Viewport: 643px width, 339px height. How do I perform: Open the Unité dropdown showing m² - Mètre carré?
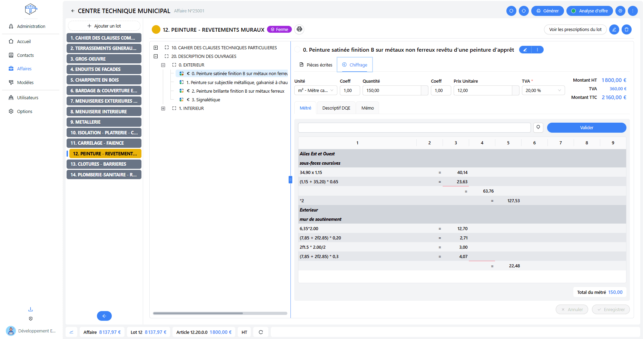click(316, 91)
